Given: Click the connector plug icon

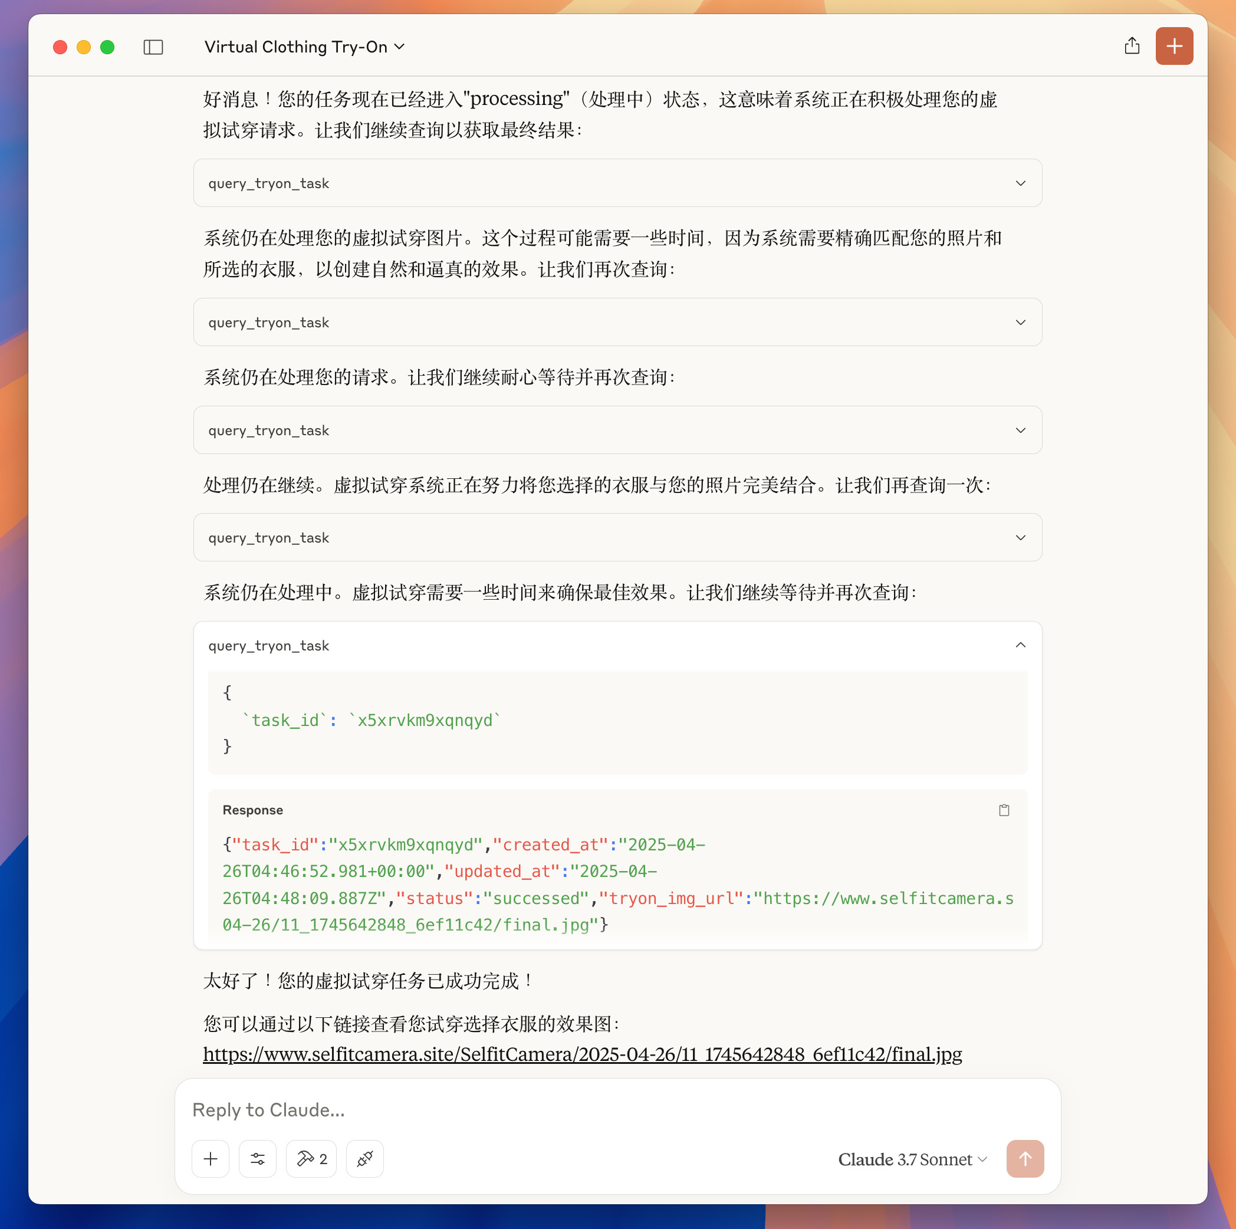Looking at the screenshot, I should pyautogui.click(x=364, y=1159).
